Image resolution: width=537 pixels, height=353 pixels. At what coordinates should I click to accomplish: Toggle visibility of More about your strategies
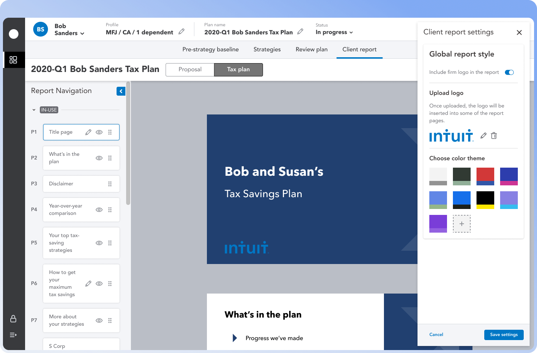(99, 321)
